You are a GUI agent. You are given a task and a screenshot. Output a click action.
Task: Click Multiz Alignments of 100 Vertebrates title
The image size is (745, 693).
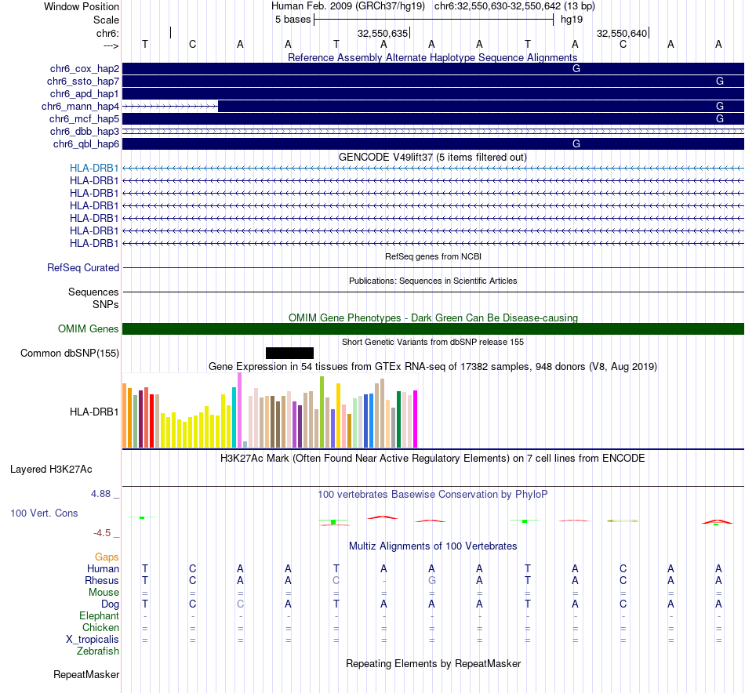(x=433, y=546)
